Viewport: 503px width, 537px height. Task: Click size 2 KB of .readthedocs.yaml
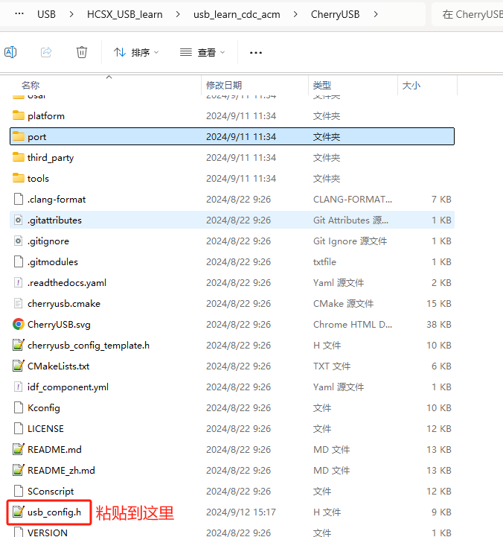tap(441, 283)
